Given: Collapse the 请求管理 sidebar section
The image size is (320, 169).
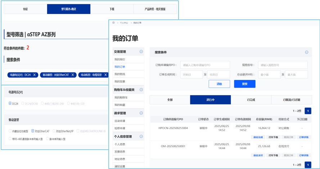Looking at the screenshot, I should 141,113.
